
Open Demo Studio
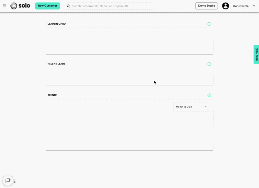tap(206, 6)
